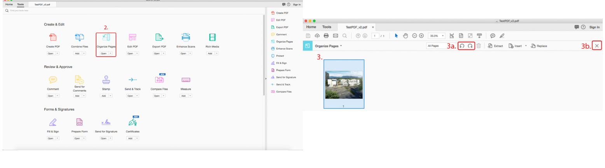
Task: Click the Fill & Sign icon in Tools grid
Action: coord(53,122)
